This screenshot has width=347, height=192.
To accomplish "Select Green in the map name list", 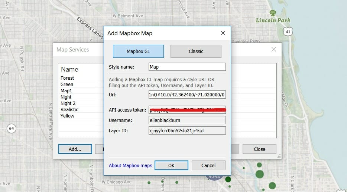I will click(x=67, y=84).
